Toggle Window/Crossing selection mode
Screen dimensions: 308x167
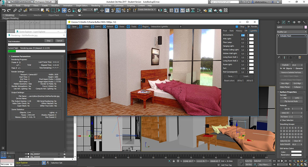click(x=58, y=10)
